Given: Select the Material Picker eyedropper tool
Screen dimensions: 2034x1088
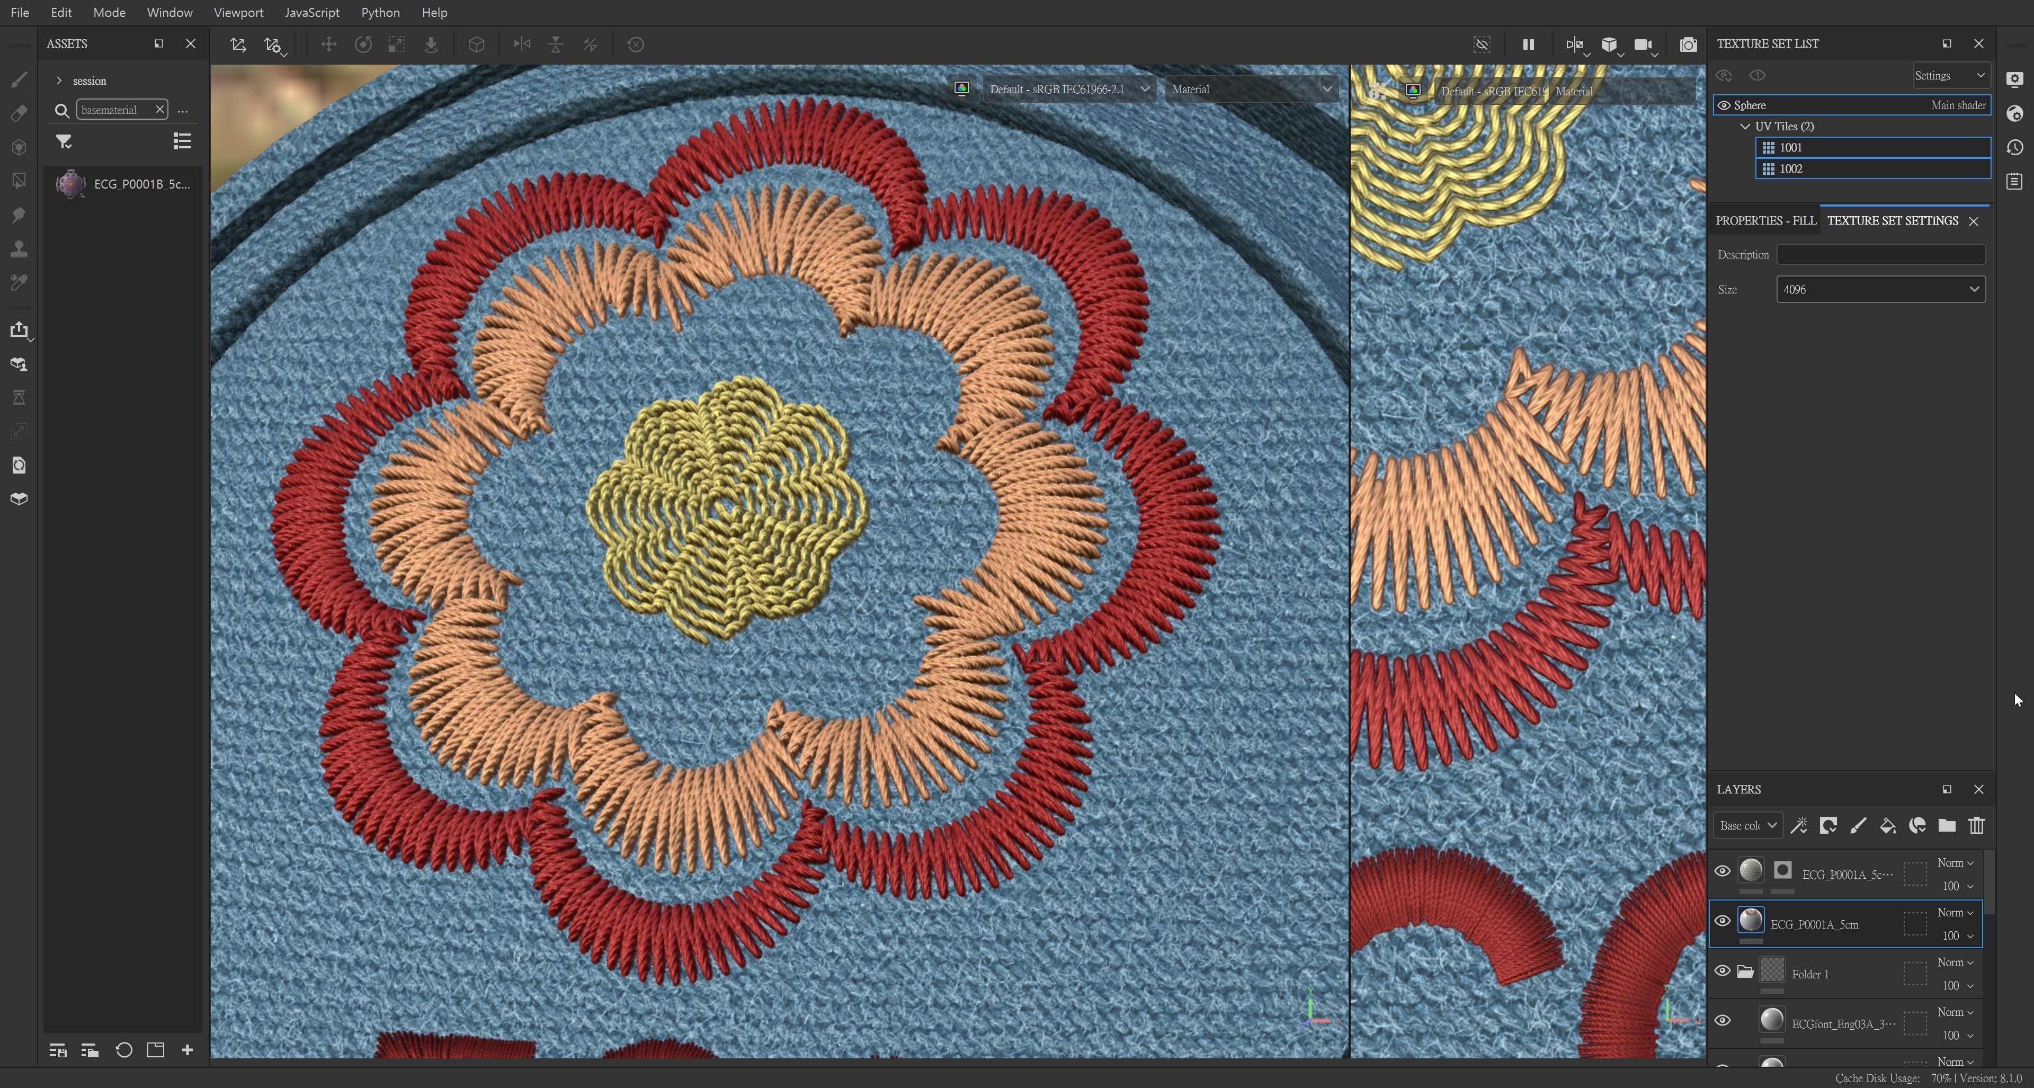Looking at the screenshot, I should (19, 282).
